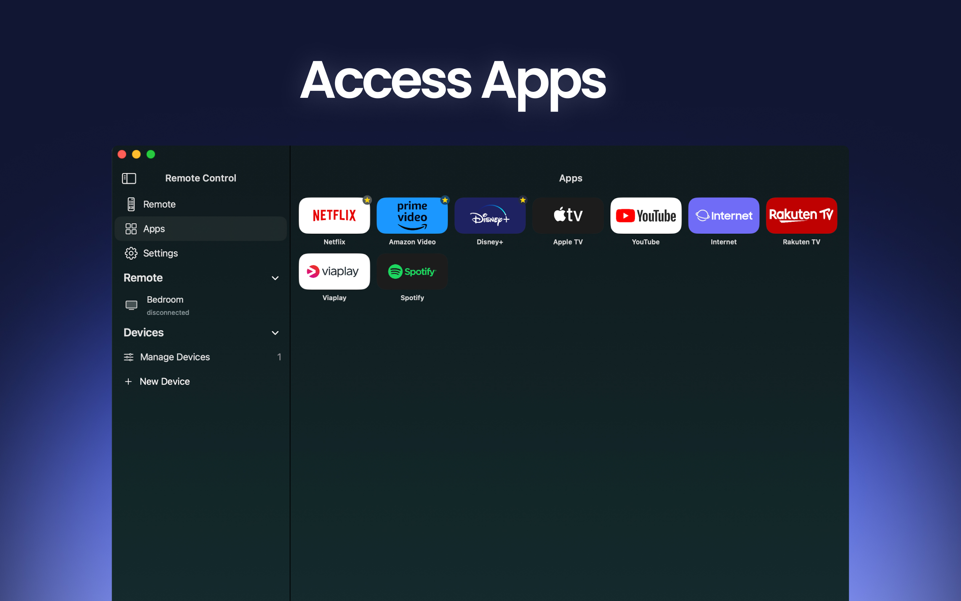Click the Apple TV label text
The height and width of the screenshot is (601, 961).
tap(568, 242)
